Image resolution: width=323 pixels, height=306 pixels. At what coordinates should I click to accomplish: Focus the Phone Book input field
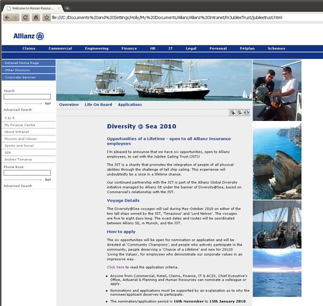pyautogui.click(x=27, y=173)
